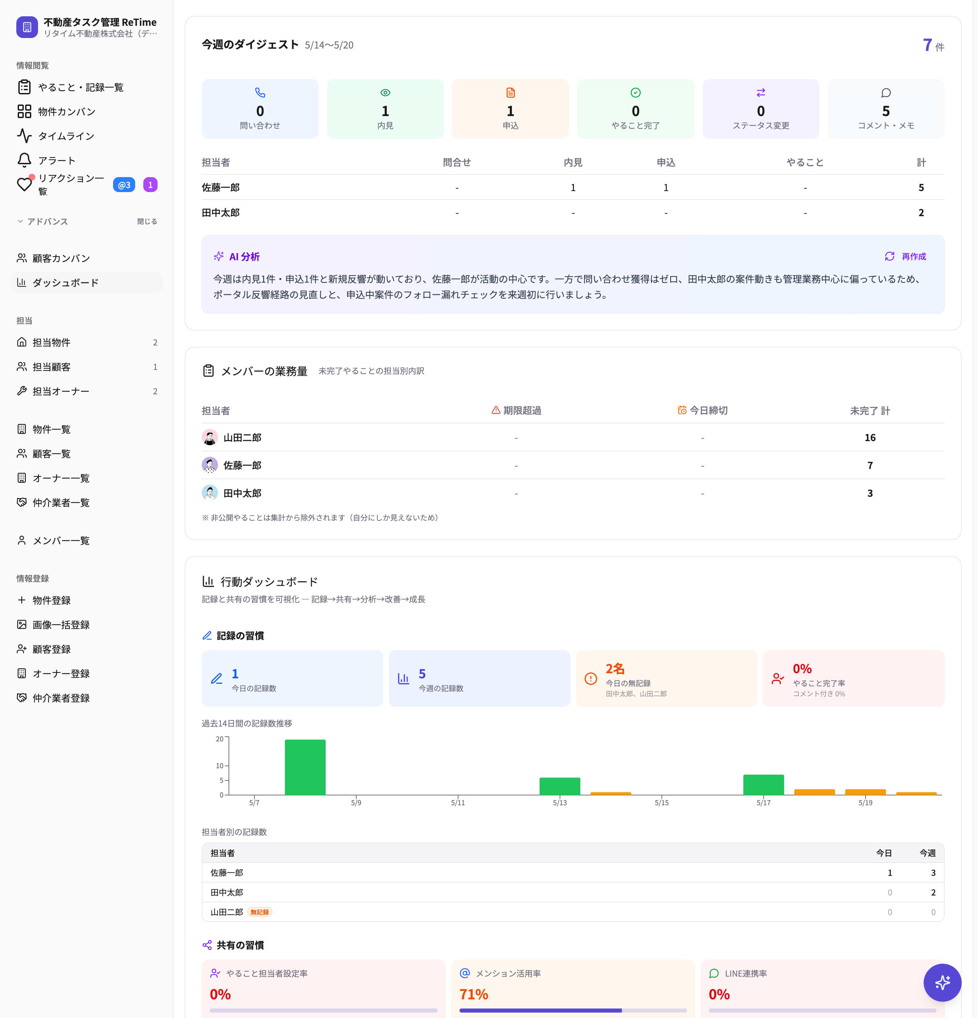Open the タイムライン activity icon
The width and height of the screenshot is (978, 1018).
click(24, 135)
